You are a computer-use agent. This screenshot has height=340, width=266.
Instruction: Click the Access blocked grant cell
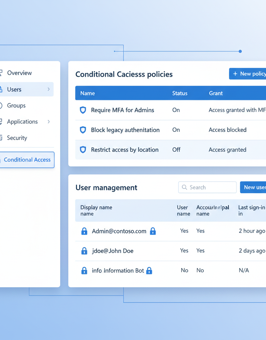[x=227, y=130]
